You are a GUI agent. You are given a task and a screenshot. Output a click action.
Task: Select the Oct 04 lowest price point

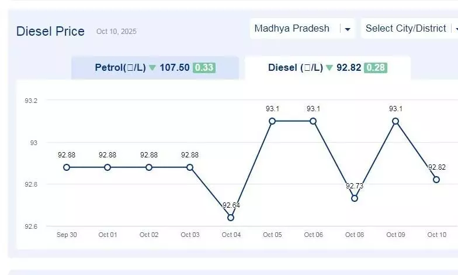click(231, 218)
